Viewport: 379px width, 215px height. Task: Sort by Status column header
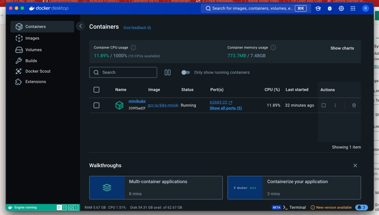pyautogui.click(x=187, y=90)
